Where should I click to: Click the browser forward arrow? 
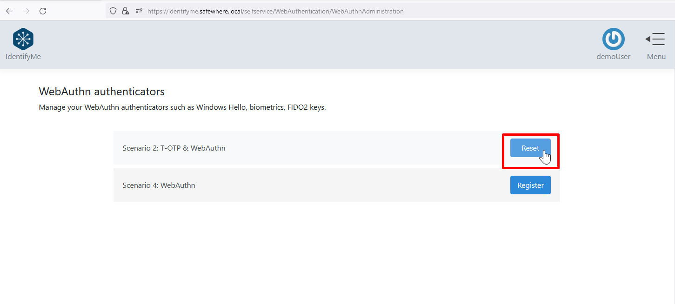26,11
